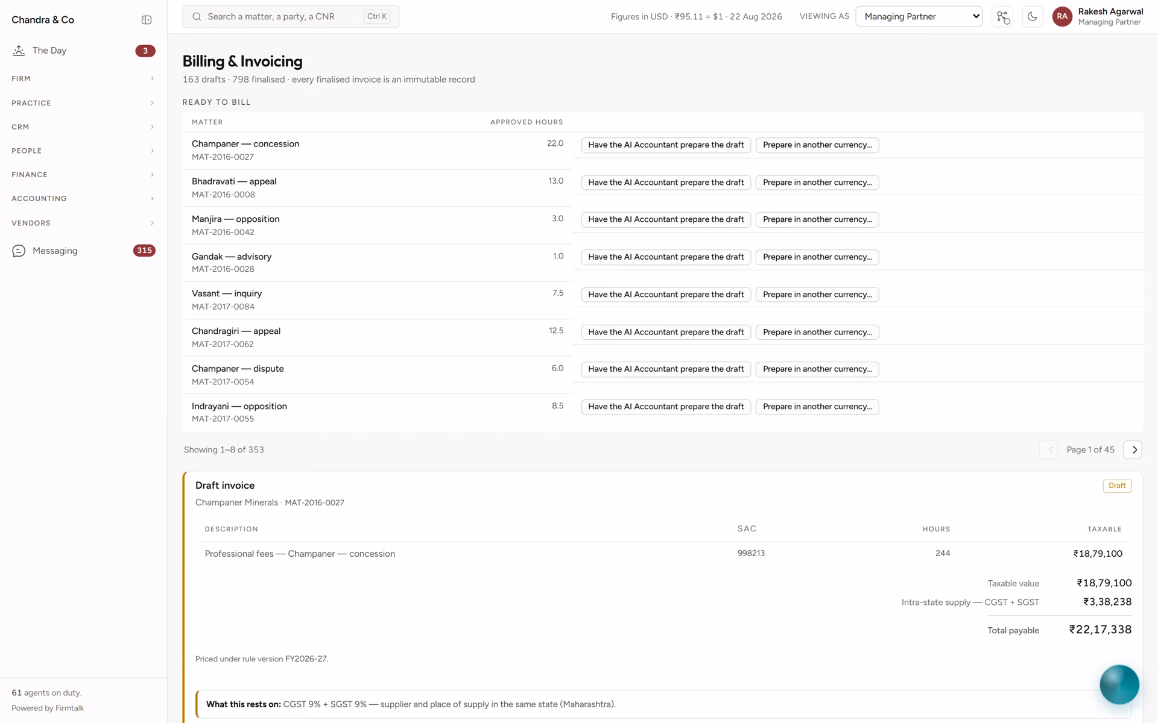Open the teal assistant orb
Viewport: 1158px width, 723px height.
click(x=1119, y=684)
